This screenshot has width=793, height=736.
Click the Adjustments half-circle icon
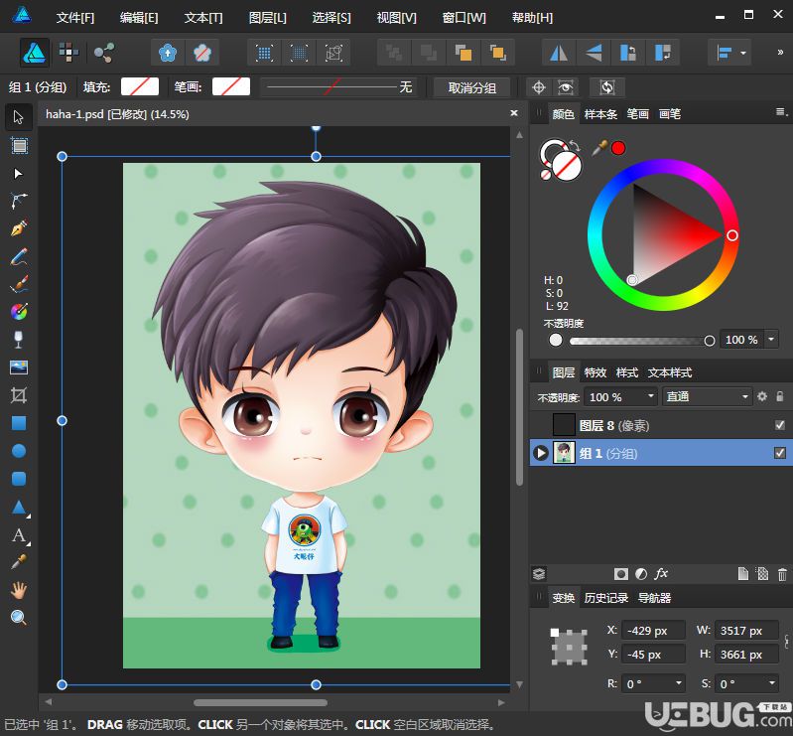tap(641, 574)
